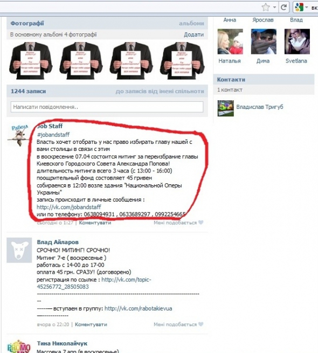Like the Job Staff post heart icon
This screenshot has height=353, width=318.
[x=201, y=223]
